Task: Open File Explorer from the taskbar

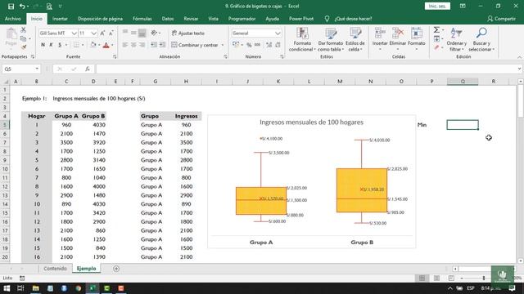Action: pyautogui.click(x=35, y=288)
